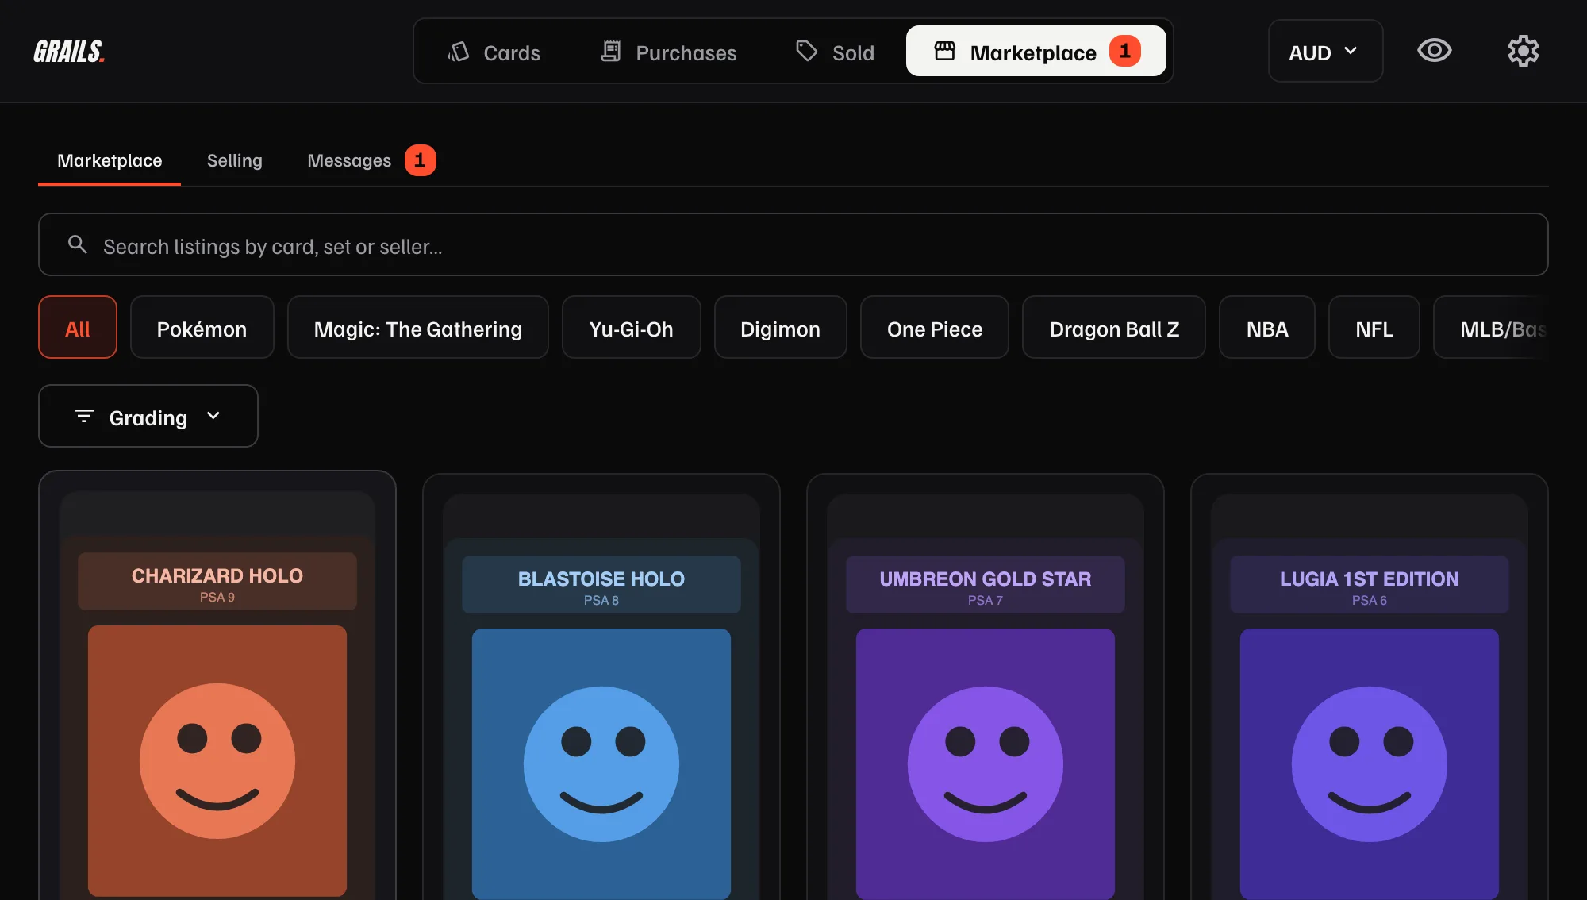The width and height of the screenshot is (1587, 900).
Task: Click the BLASTOISE HOLO title label
Action: [x=601, y=579]
